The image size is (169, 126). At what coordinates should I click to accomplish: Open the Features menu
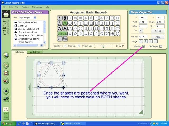[26, 7]
